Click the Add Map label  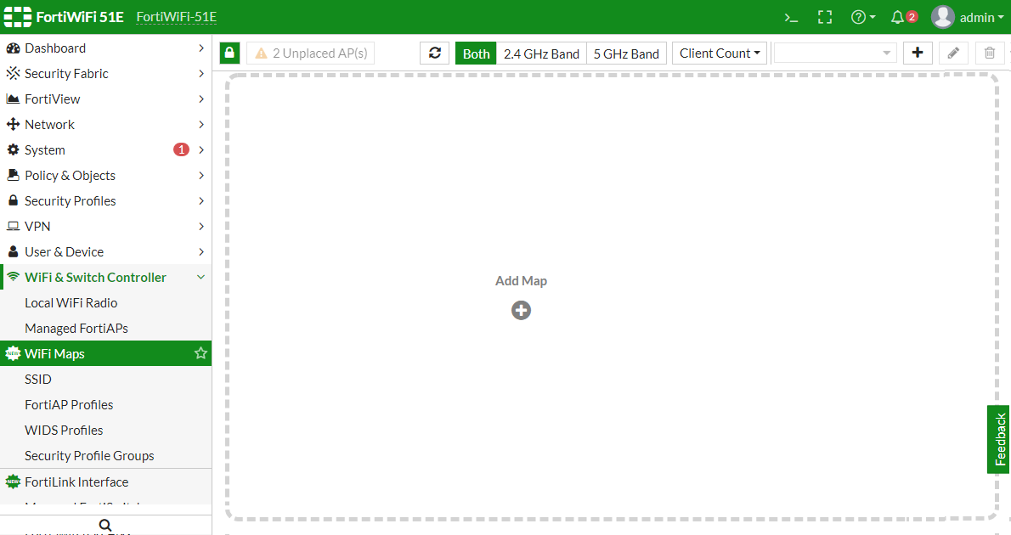[x=521, y=280]
